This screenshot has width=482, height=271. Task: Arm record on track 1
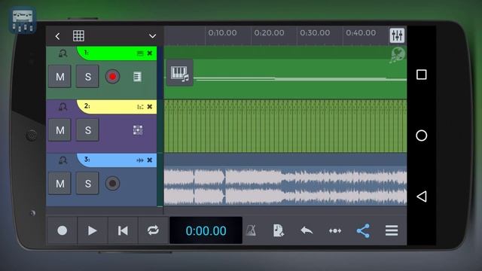pos(112,77)
